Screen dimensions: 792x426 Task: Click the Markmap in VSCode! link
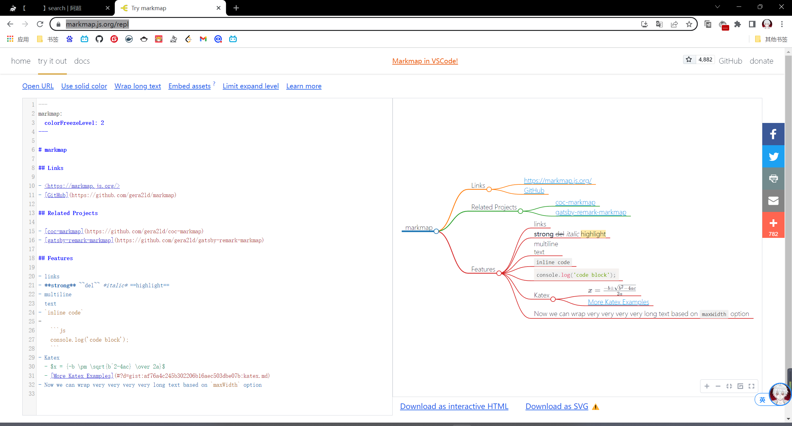[x=425, y=61]
